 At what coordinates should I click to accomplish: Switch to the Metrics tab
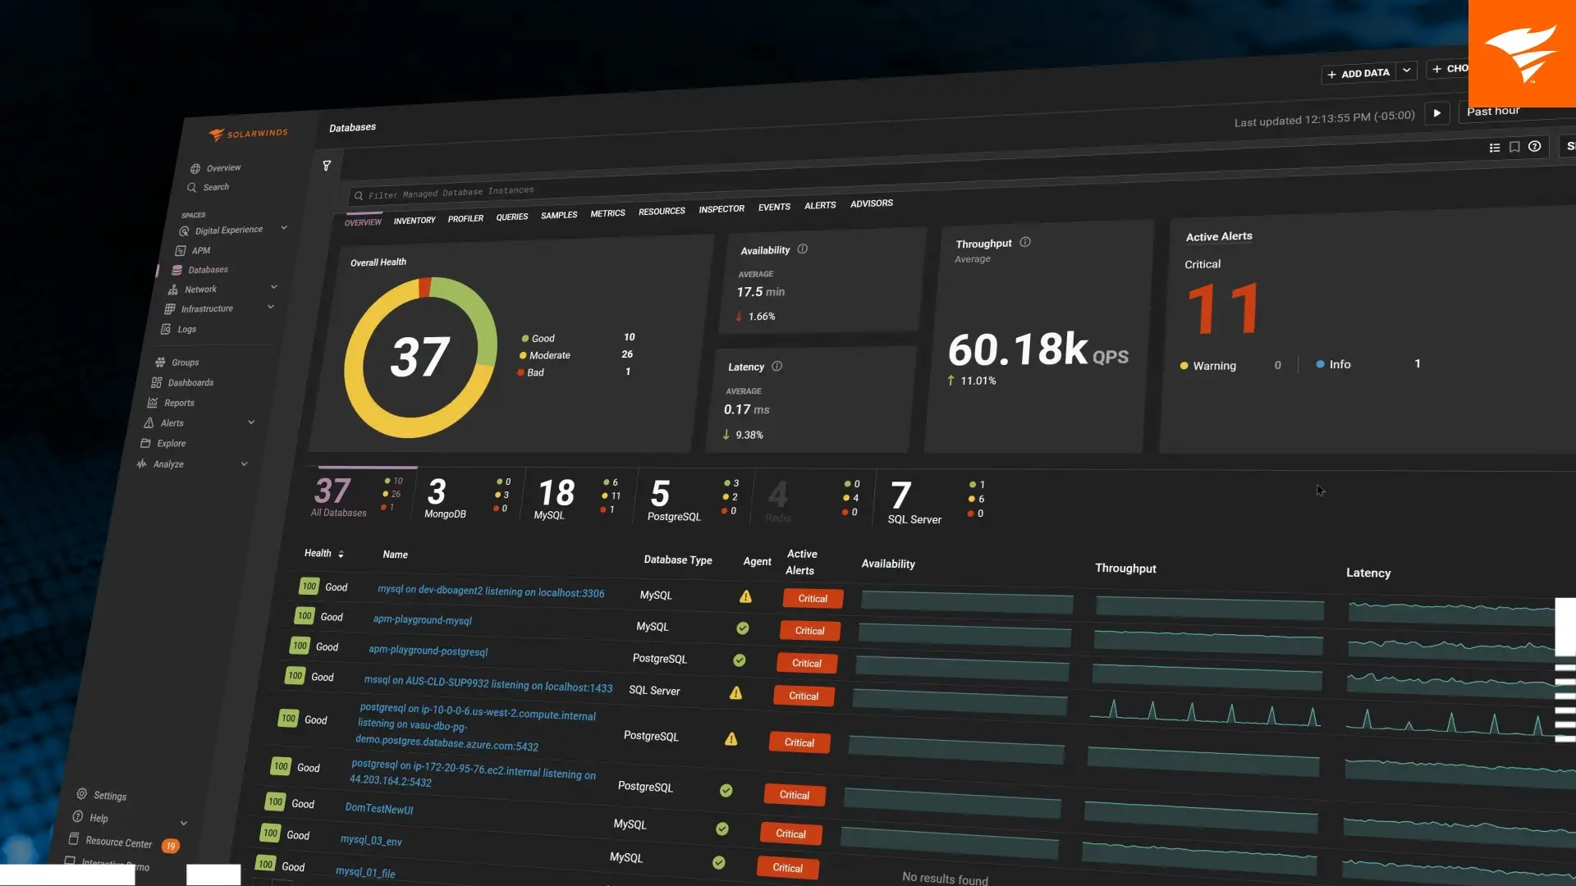[x=608, y=213]
